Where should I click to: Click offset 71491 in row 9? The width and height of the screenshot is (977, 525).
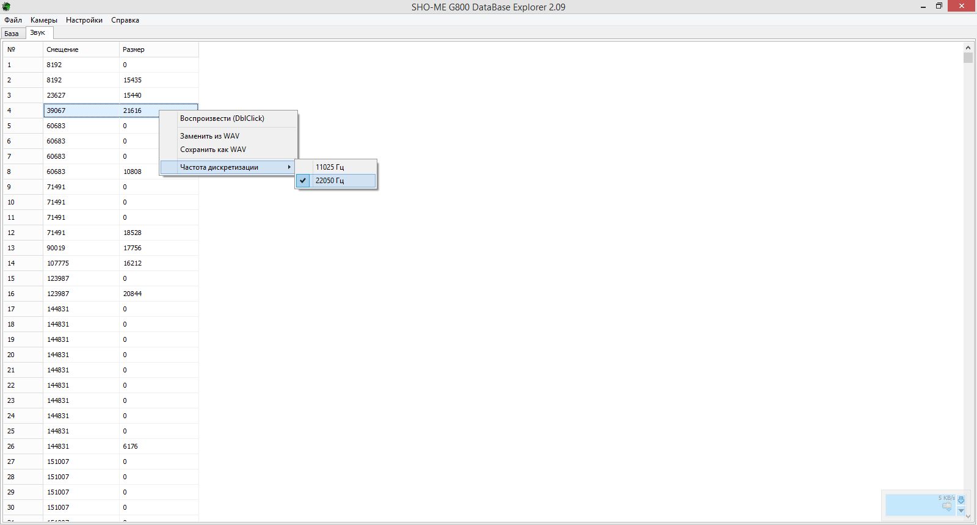pyautogui.click(x=56, y=187)
